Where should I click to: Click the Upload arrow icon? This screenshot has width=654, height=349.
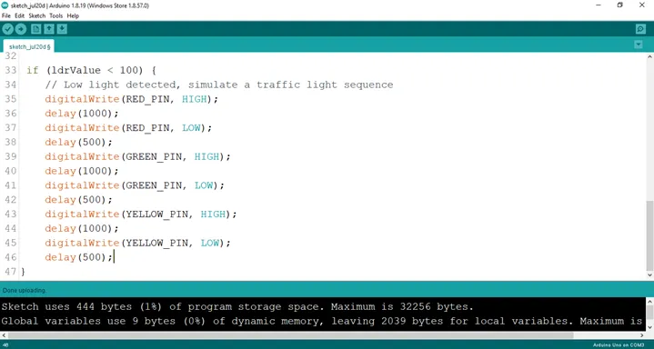(20, 29)
